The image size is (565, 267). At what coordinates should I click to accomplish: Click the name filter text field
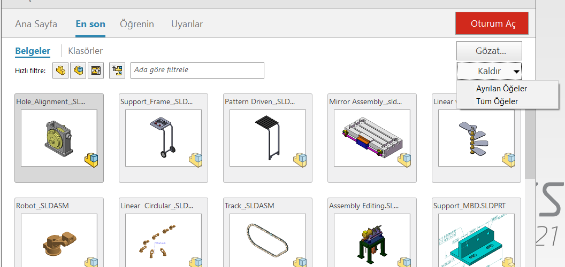tap(197, 70)
